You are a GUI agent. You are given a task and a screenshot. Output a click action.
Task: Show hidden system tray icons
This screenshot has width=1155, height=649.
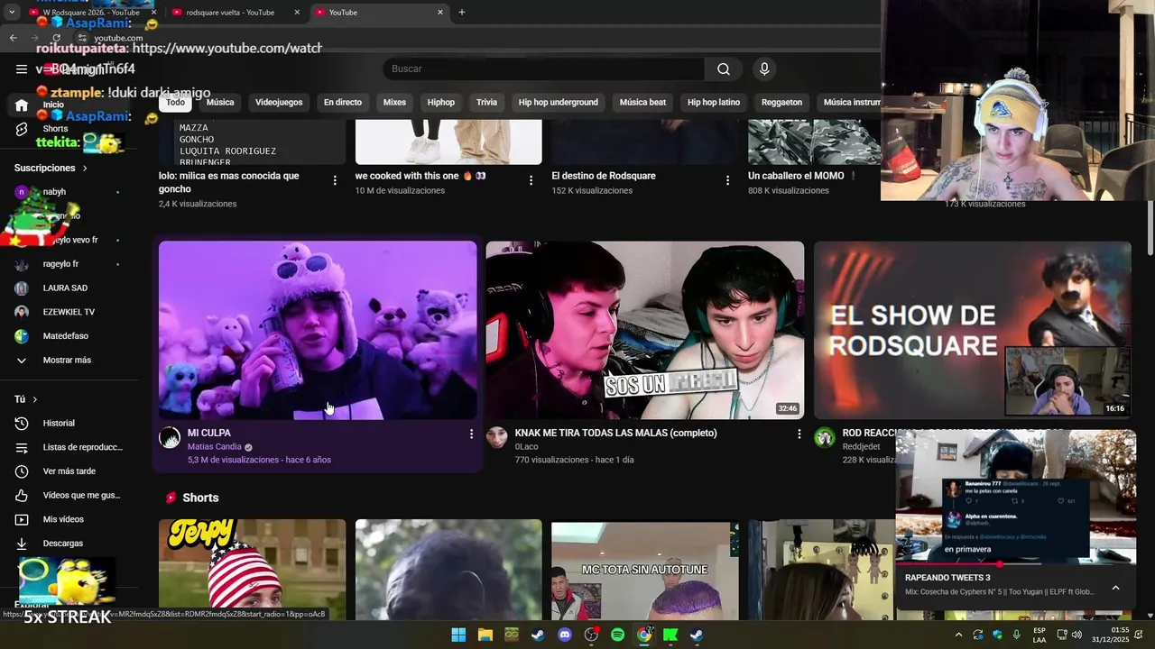point(958,635)
